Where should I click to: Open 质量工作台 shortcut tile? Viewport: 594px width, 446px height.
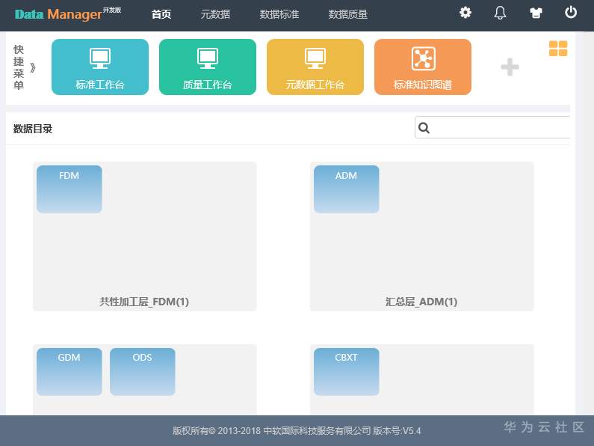208,67
